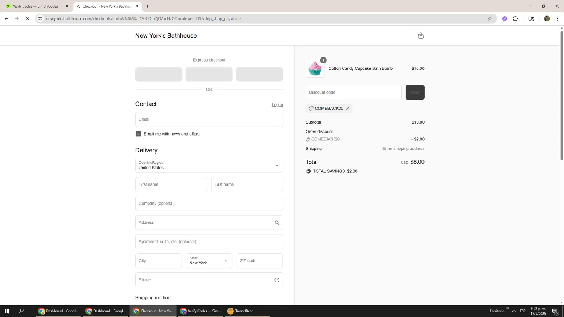Click the purple extension icon in toolbar
The height and width of the screenshot is (317, 564).
(x=505, y=18)
